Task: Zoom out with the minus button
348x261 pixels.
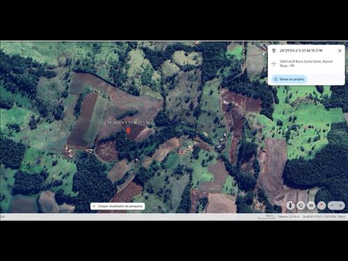Action: point(332,205)
